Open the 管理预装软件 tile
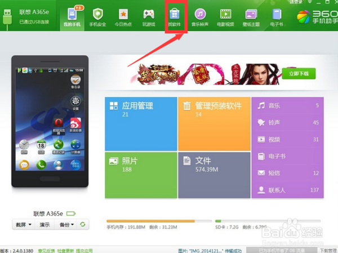The width and height of the screenshot is (338, 253). [x=214, y=124]
